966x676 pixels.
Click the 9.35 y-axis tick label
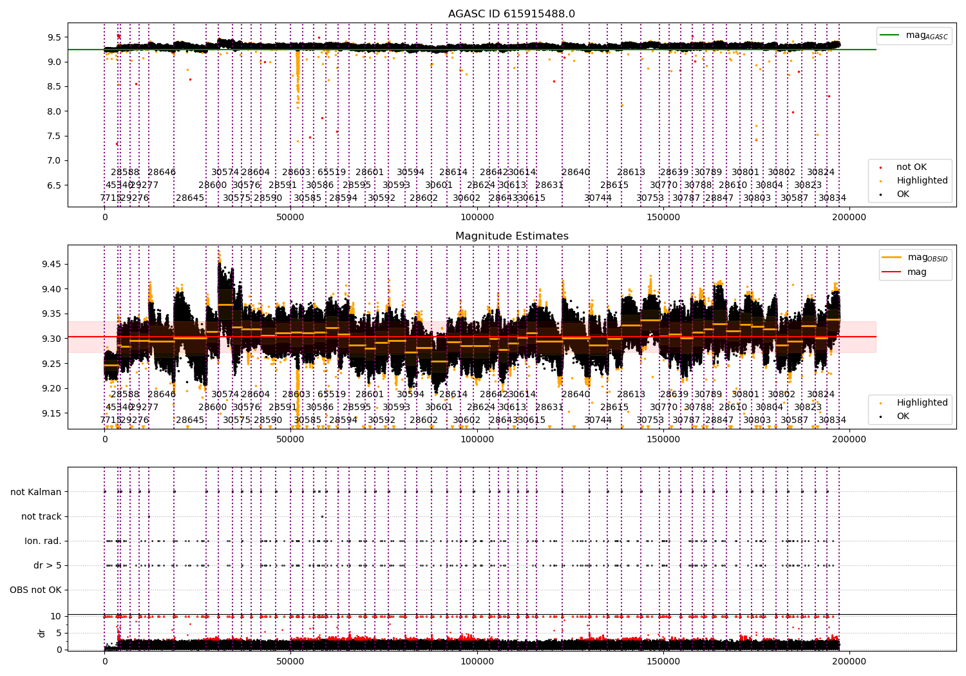tap(52, 314)
